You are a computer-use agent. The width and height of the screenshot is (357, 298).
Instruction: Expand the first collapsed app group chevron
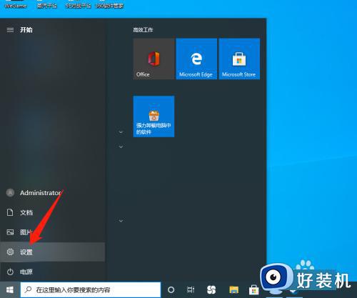pos(121,131)
